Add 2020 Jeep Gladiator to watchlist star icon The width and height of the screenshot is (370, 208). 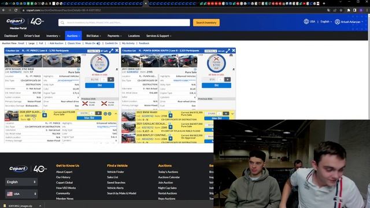[x=45, y=116]
